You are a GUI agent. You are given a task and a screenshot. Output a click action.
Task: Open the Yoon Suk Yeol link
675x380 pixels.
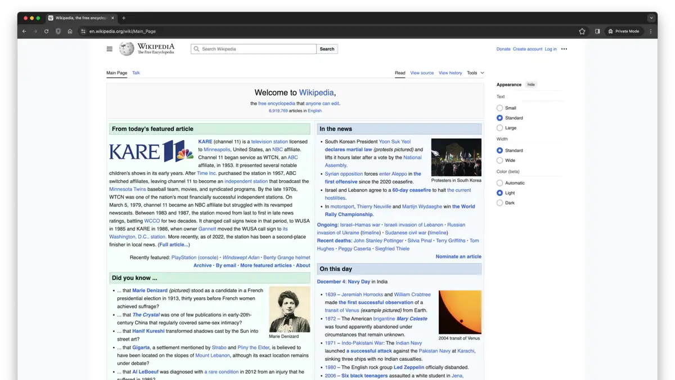[395, 142]
